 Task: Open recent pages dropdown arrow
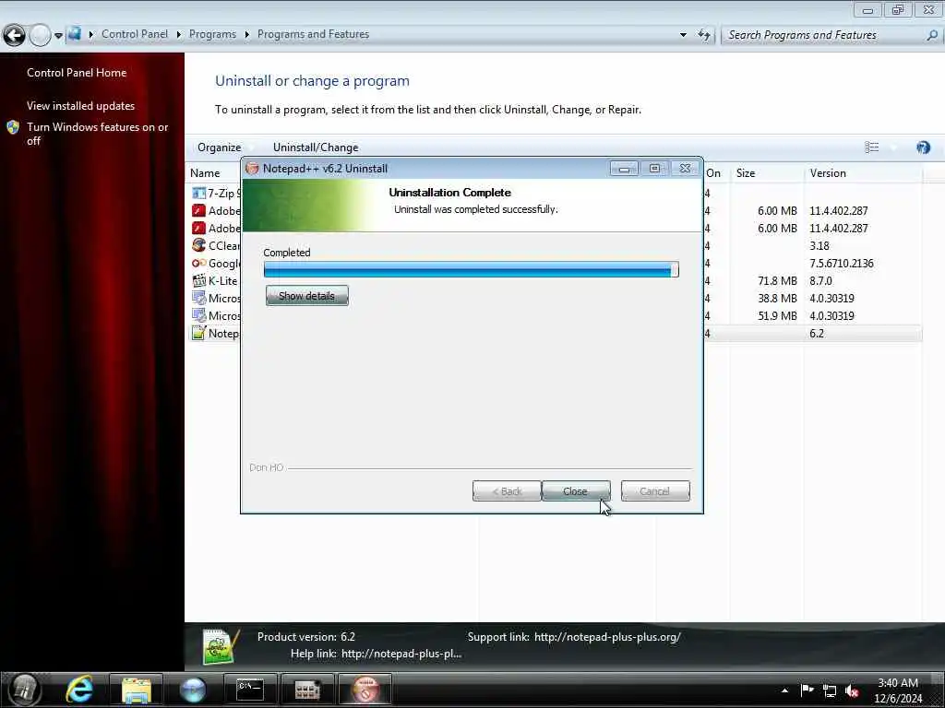[x=58, y=36]
